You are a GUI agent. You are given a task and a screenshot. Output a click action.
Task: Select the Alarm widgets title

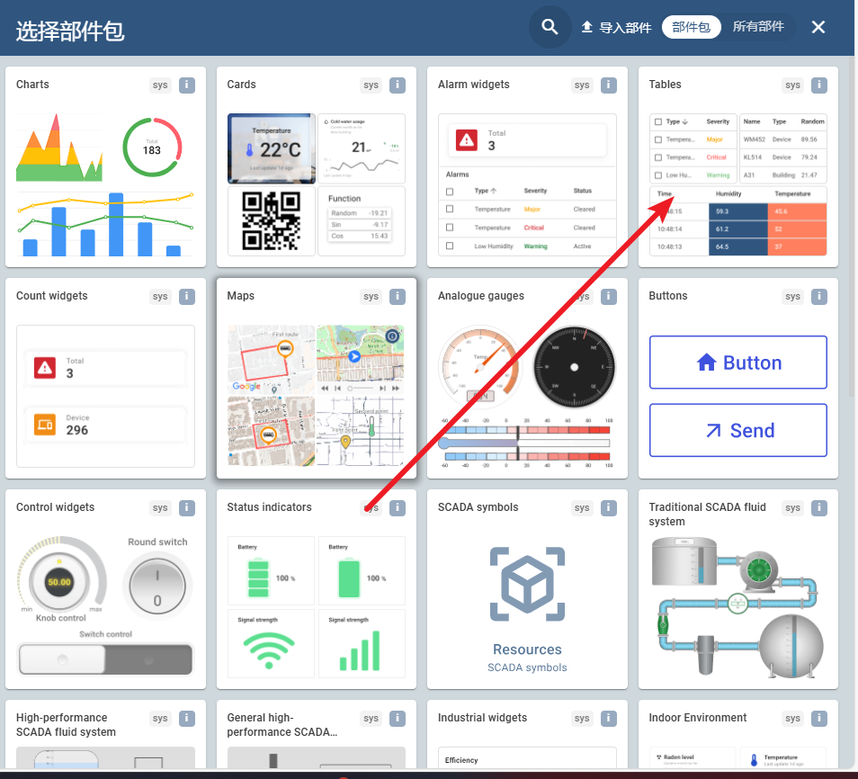click(x=473, y=85)
